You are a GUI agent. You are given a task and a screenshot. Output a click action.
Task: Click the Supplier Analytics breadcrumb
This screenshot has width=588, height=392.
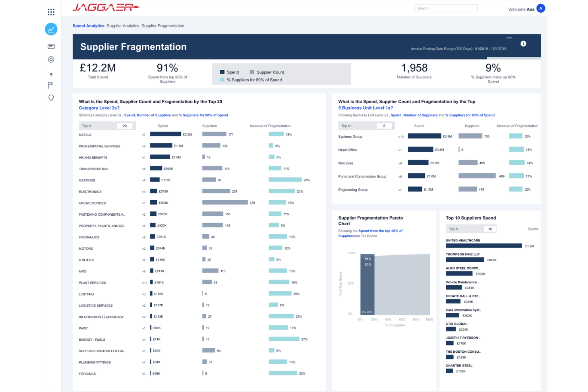[123, 26]
